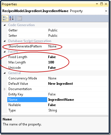Screen dimensions: 111x135
Task: Click the Database Script Generation header
Action: (x=30, y=41)
